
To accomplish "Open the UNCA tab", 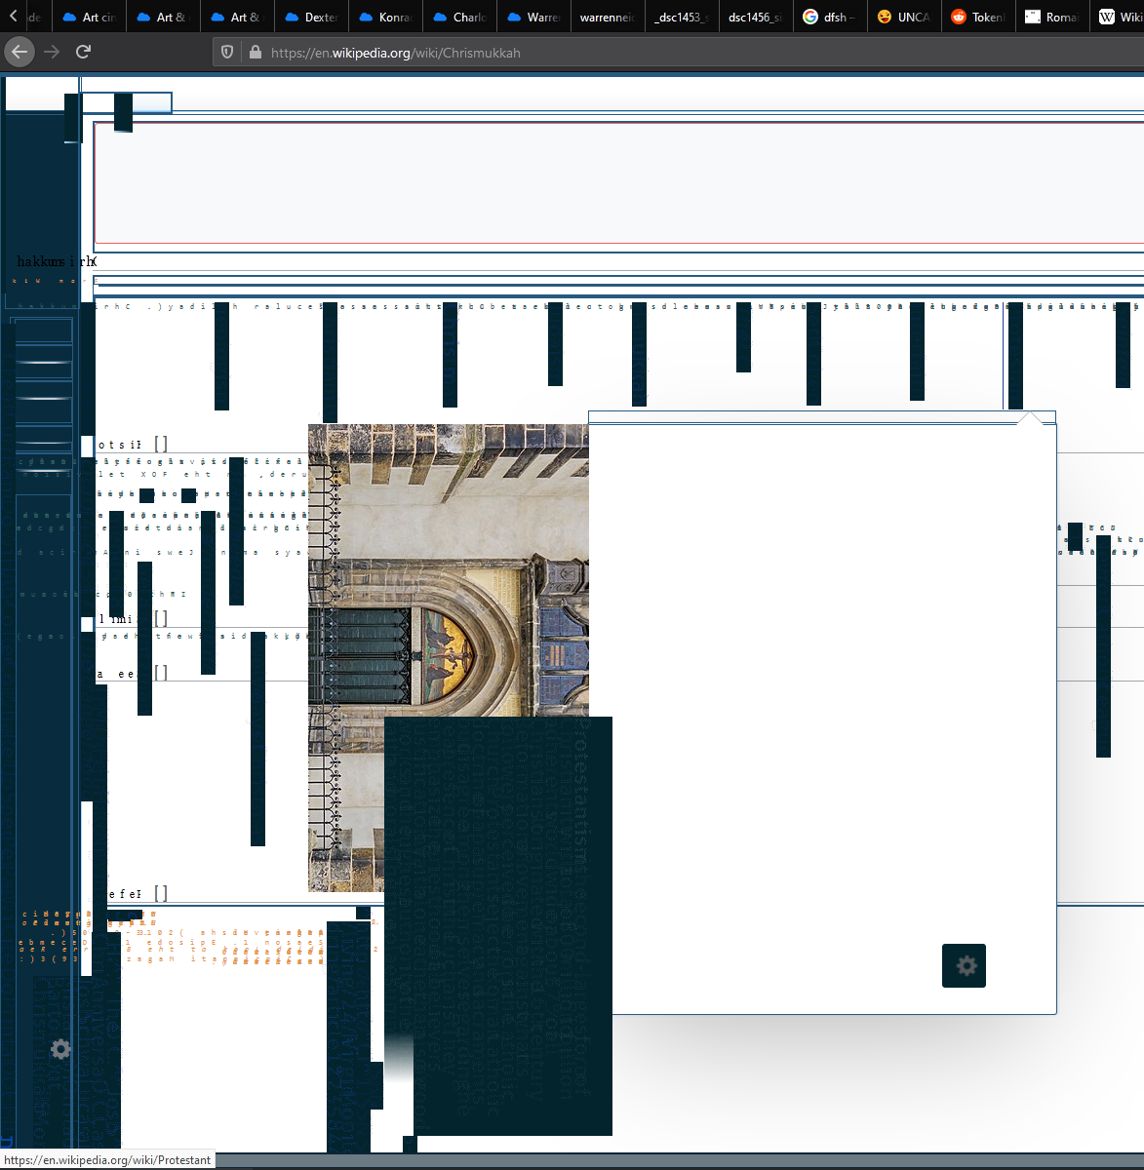I will click(903, 17).
